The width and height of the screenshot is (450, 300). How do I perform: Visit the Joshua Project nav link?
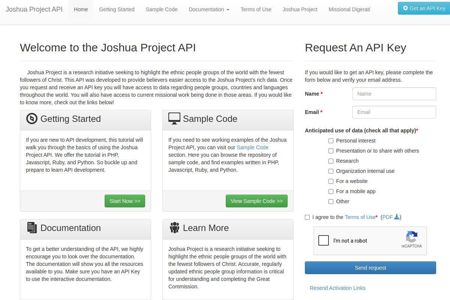pyautogui.click(x=300, y=9)
